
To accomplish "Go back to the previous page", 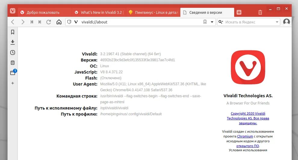I will pos(13,22).
